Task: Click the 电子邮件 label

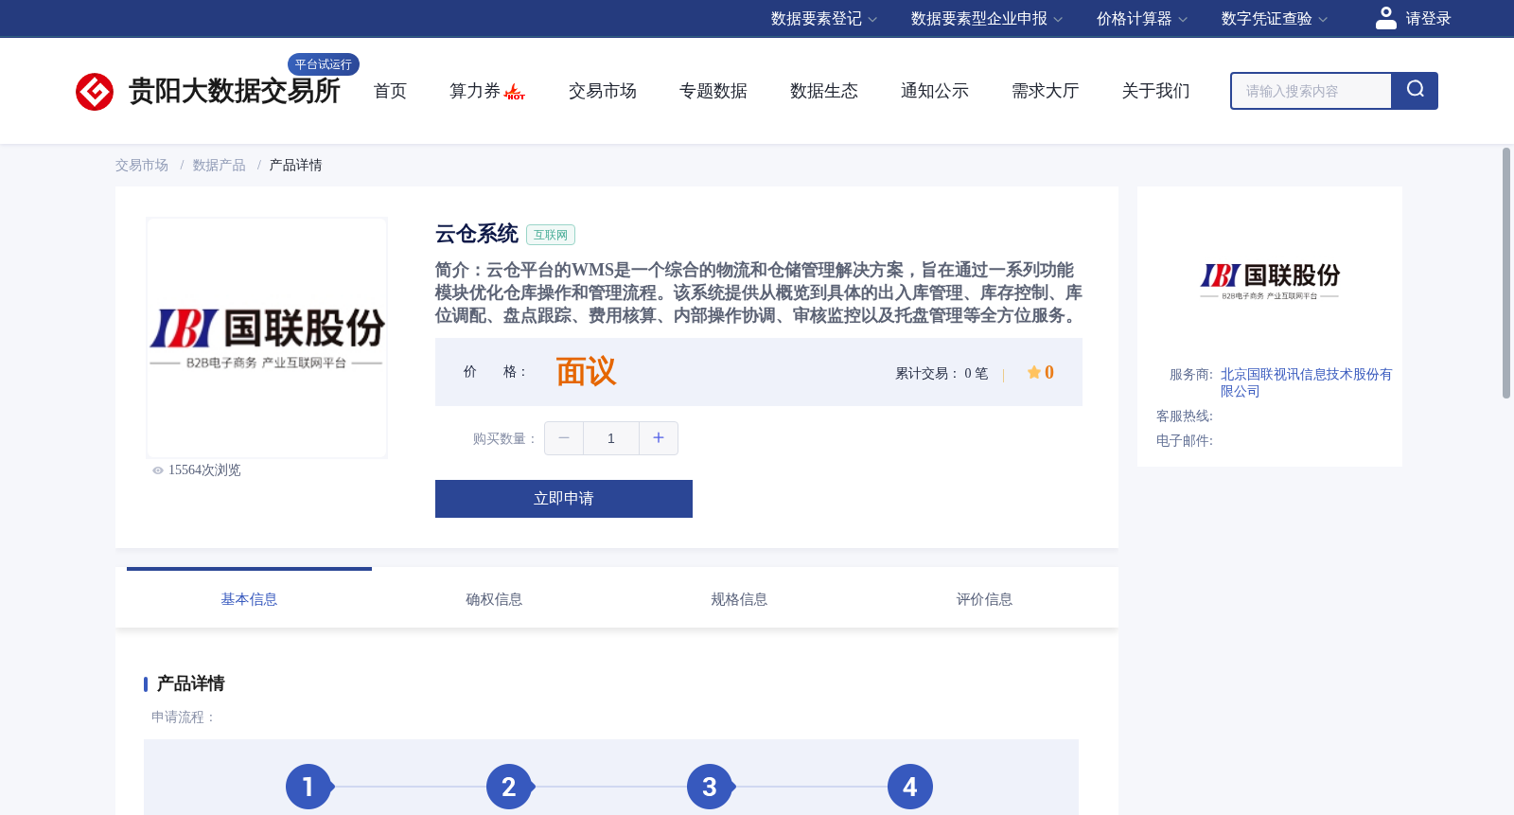Action: tap(1185, 441)
